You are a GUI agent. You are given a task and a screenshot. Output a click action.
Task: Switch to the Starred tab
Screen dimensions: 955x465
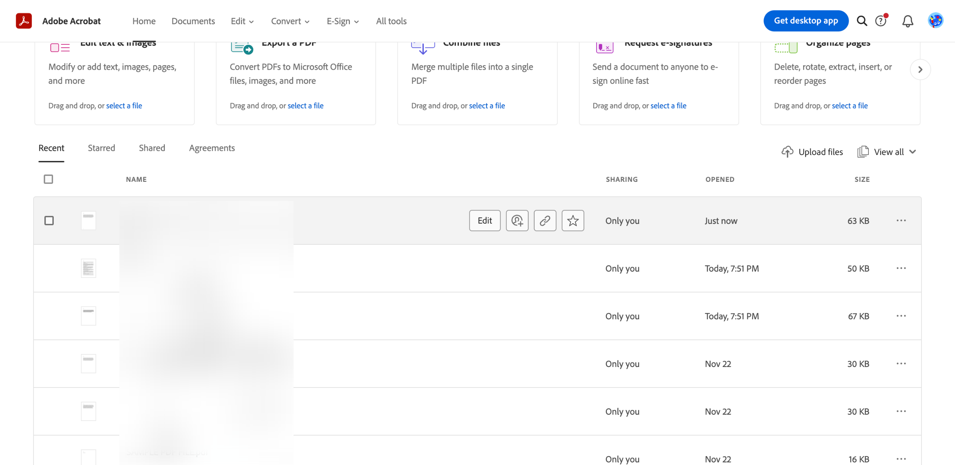click(101, 148)
